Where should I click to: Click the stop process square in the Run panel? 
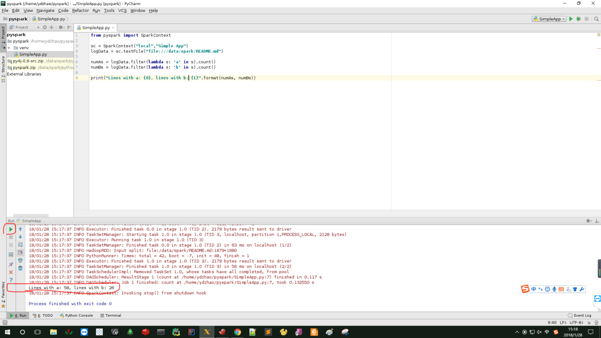click(11, 237)
